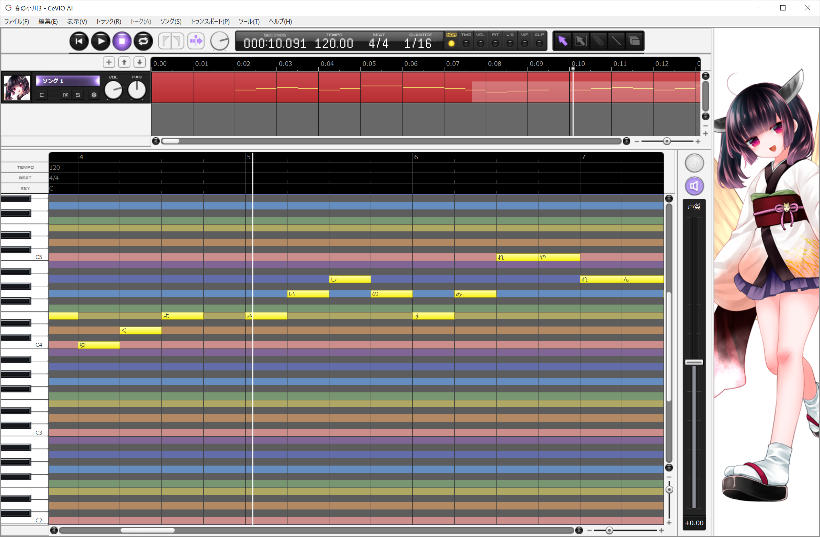Open the ツール(T) menu
Screen dimensions: 820x537
(x=249, y=21)
